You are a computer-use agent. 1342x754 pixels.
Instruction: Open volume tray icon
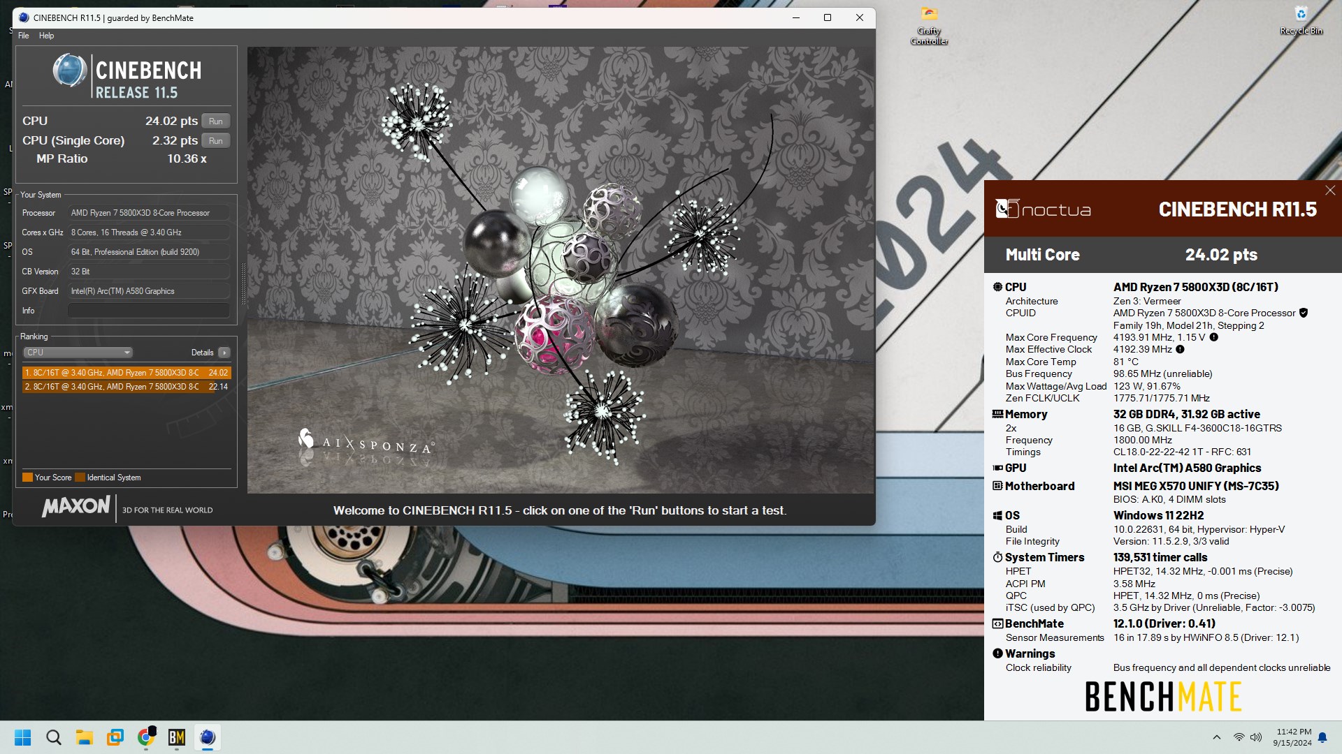[x=1256, y=737]
